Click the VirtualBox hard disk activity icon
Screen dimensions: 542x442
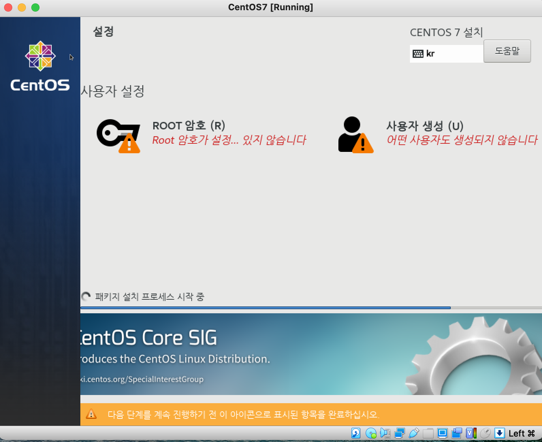(x=356, y=433)
